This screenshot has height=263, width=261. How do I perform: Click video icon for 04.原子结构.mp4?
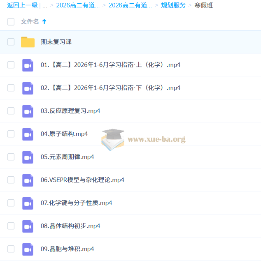click(x=28, y=134)
